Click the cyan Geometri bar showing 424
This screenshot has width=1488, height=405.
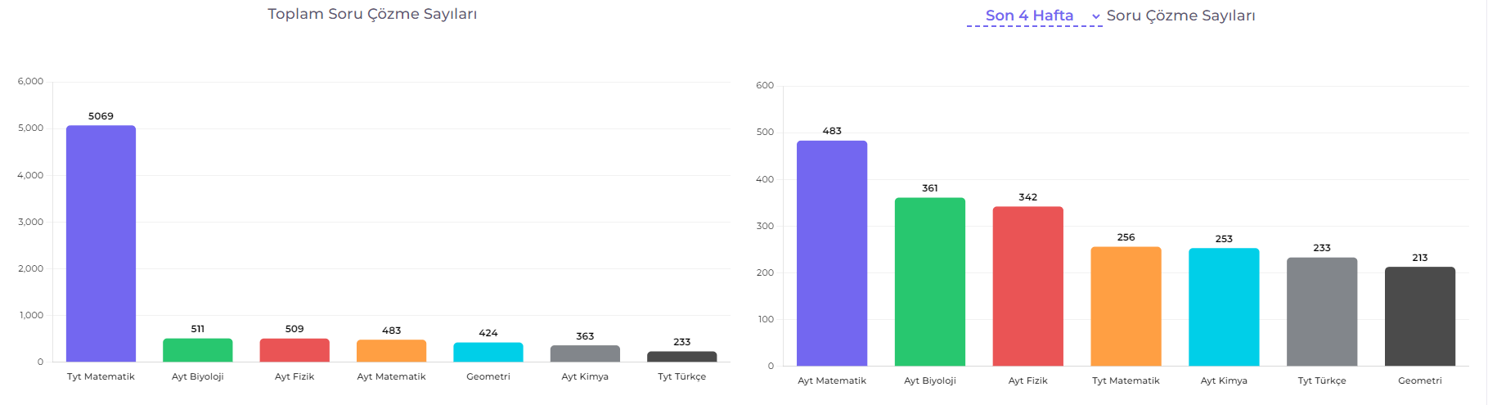488,352
